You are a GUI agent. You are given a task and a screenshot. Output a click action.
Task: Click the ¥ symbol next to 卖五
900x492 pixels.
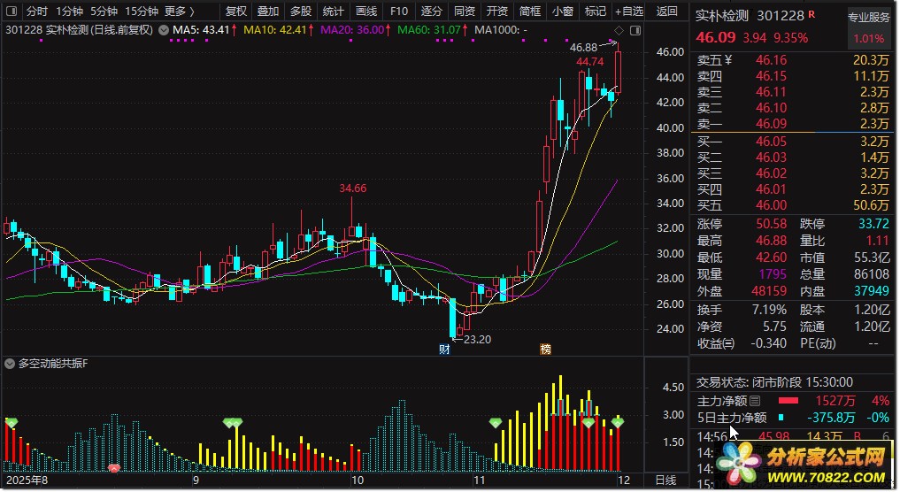[728, 59]
